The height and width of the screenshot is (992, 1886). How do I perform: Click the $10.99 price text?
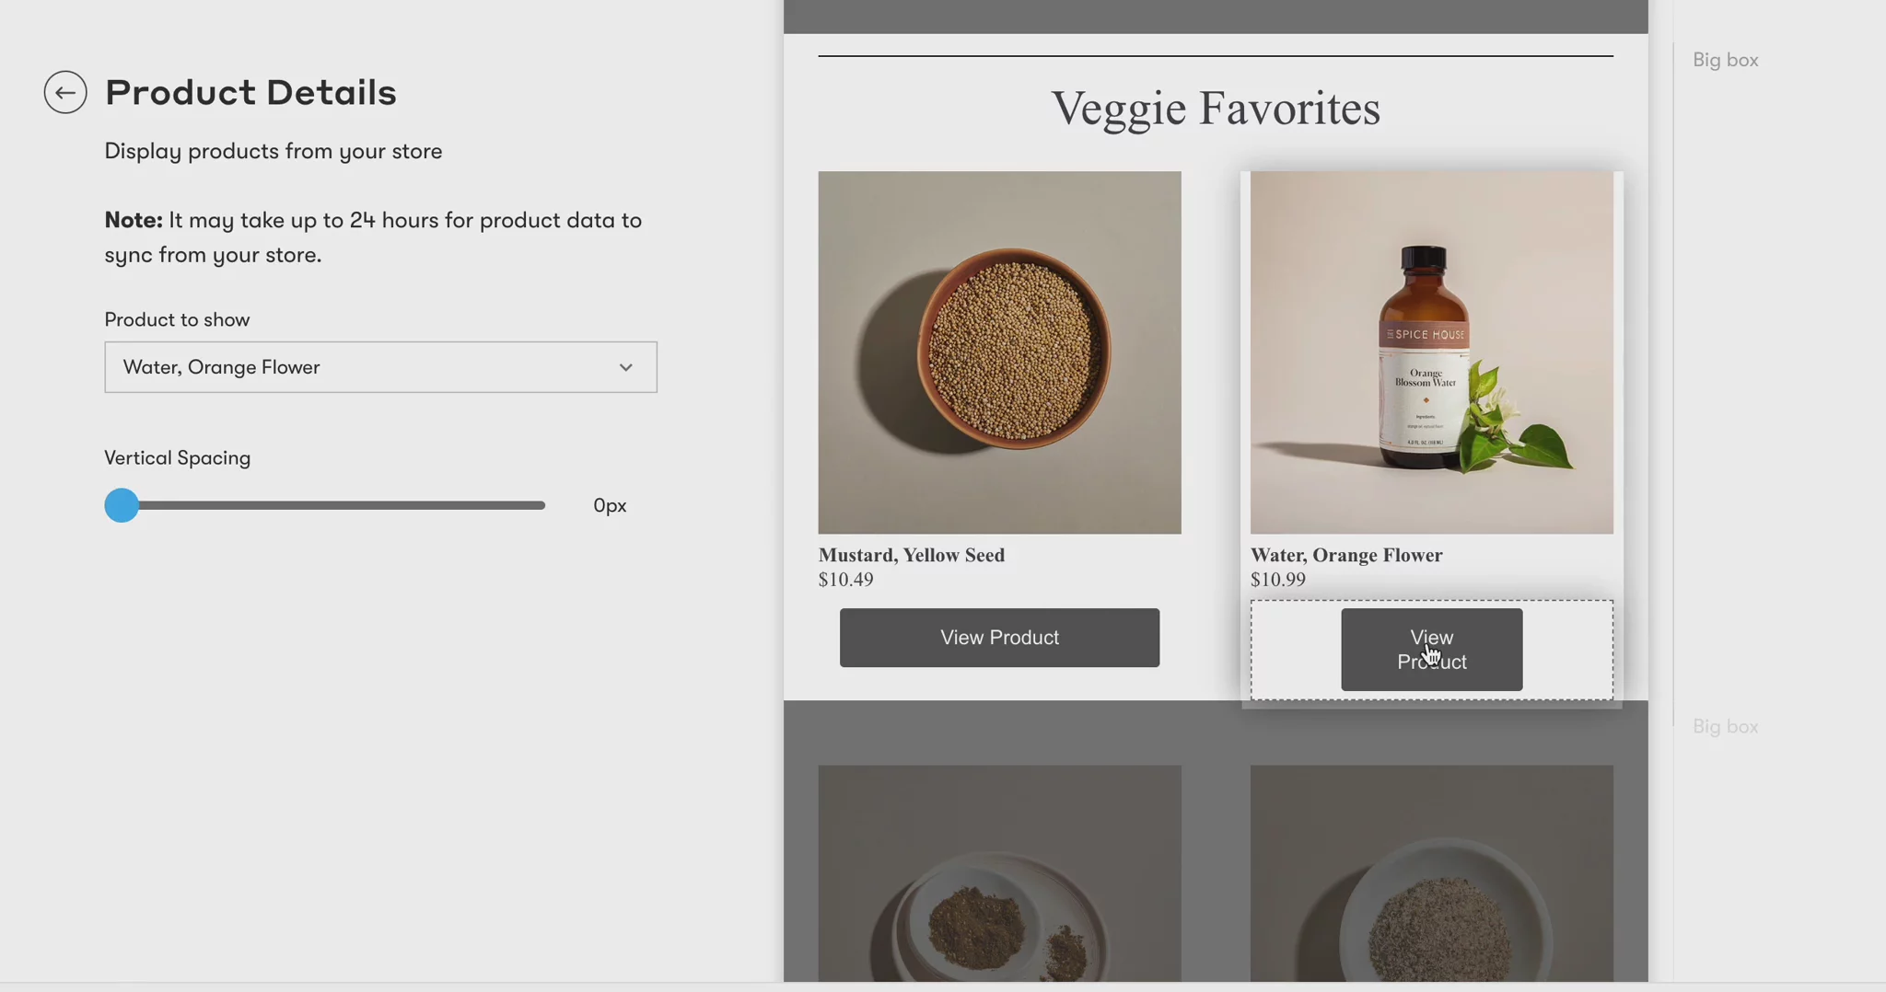point(1277,580)
